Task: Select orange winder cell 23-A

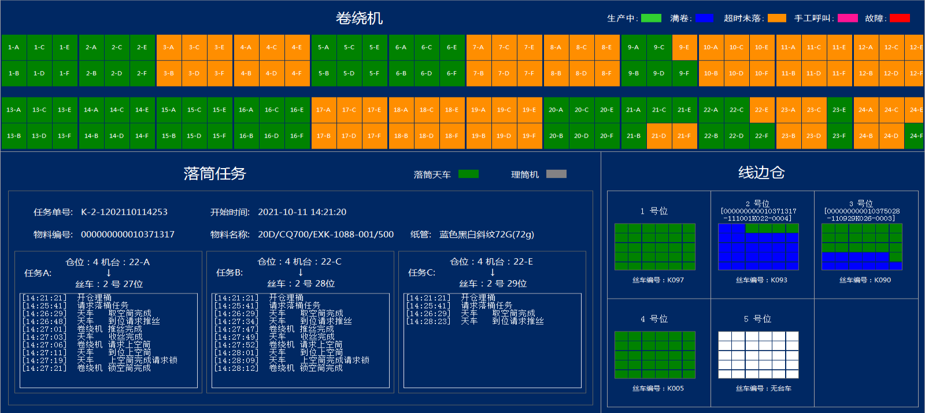Action: 789,110
